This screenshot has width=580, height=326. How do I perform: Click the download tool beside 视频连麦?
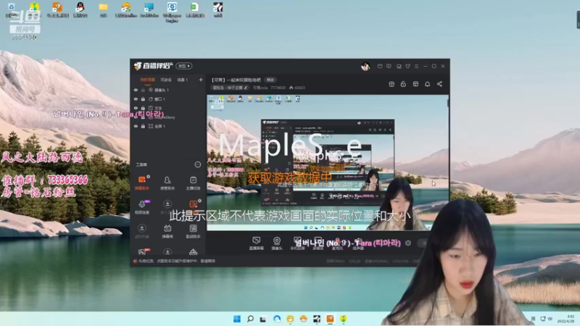[167, 204]
